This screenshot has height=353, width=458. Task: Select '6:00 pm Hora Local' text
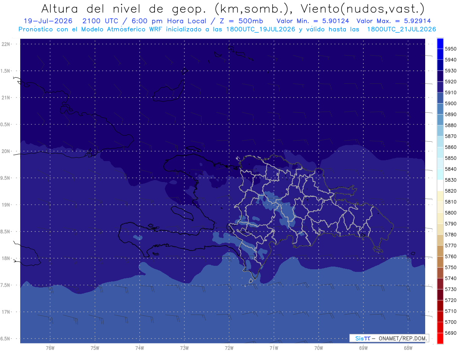pos(168,21)
